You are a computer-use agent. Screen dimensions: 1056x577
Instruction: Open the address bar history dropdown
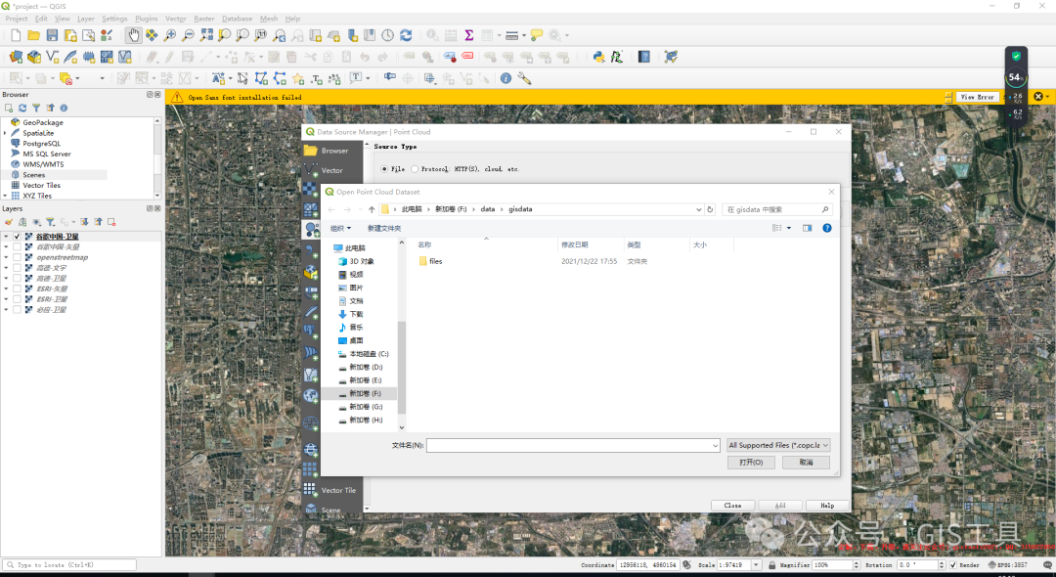point(698,209)
